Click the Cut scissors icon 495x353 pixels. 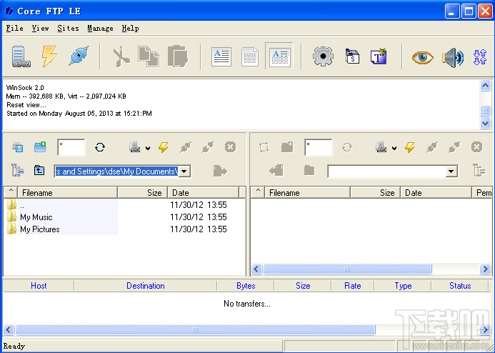(121, 57)
